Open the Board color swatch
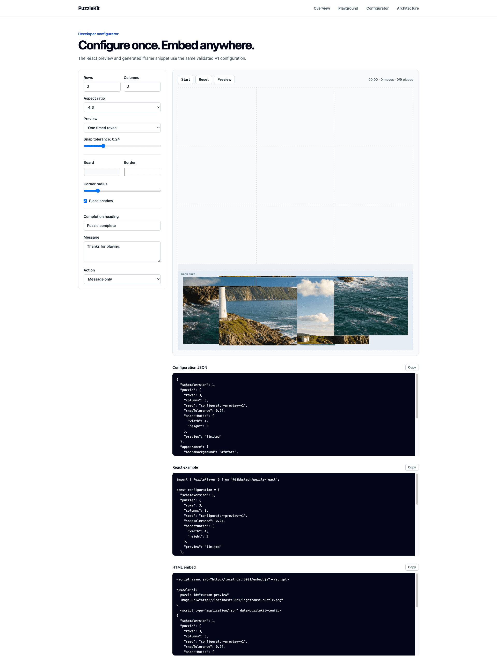 tap(102, 172)
